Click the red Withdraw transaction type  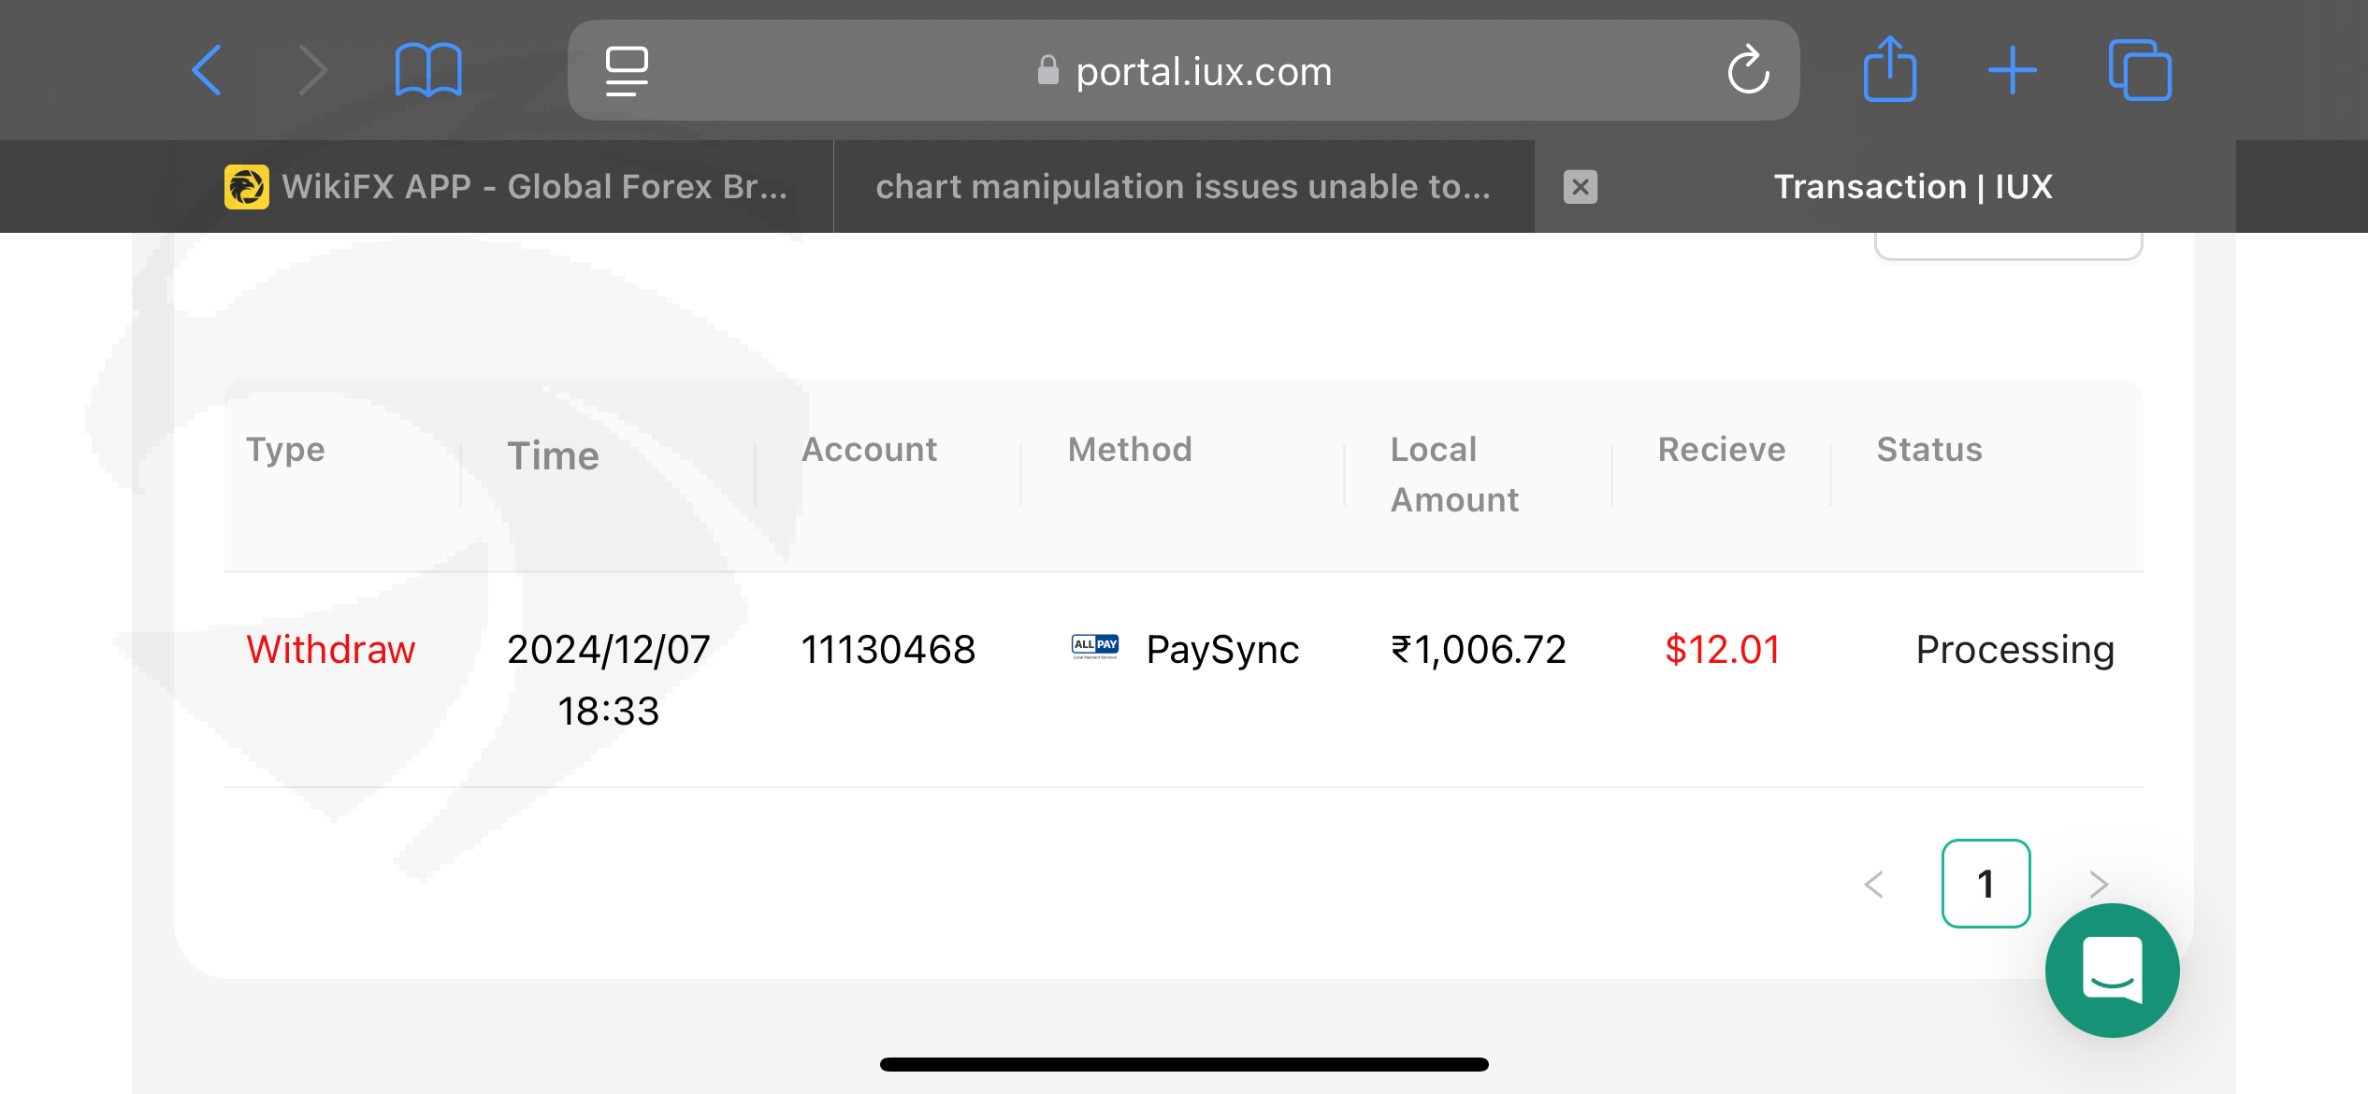330,649
